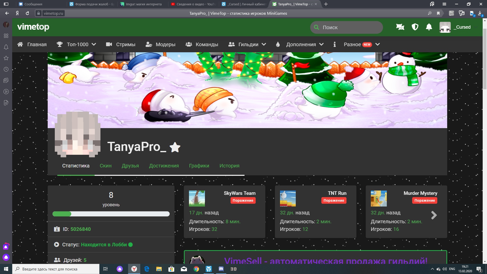Select the Статистика tab
This screenshot has height=274, width=487.
click(76, 166)
